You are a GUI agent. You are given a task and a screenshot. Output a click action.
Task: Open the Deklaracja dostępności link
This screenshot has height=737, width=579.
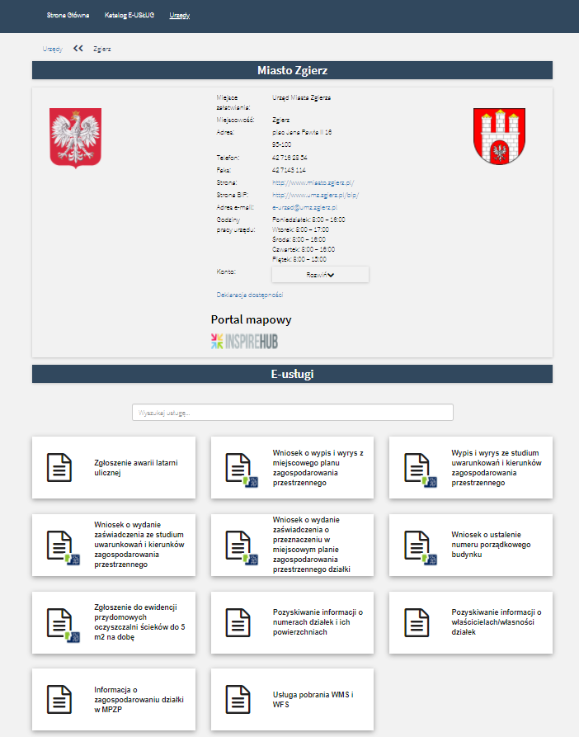click(249, 295)
